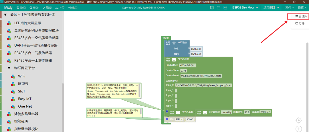
Task: Click the empty Topic_4 field
Action: [176, 106]
